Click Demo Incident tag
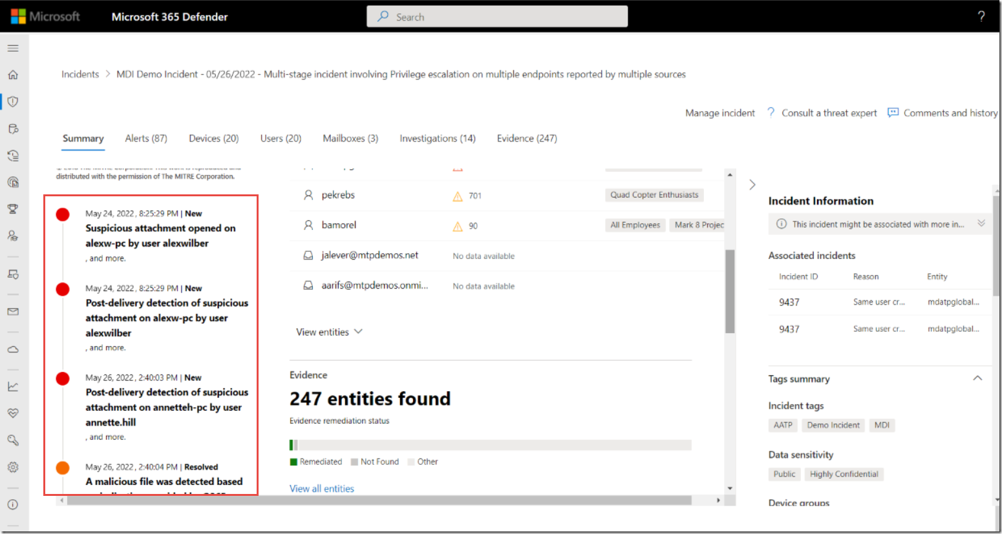The image size is (1002, 534). (x=833, y=425)
